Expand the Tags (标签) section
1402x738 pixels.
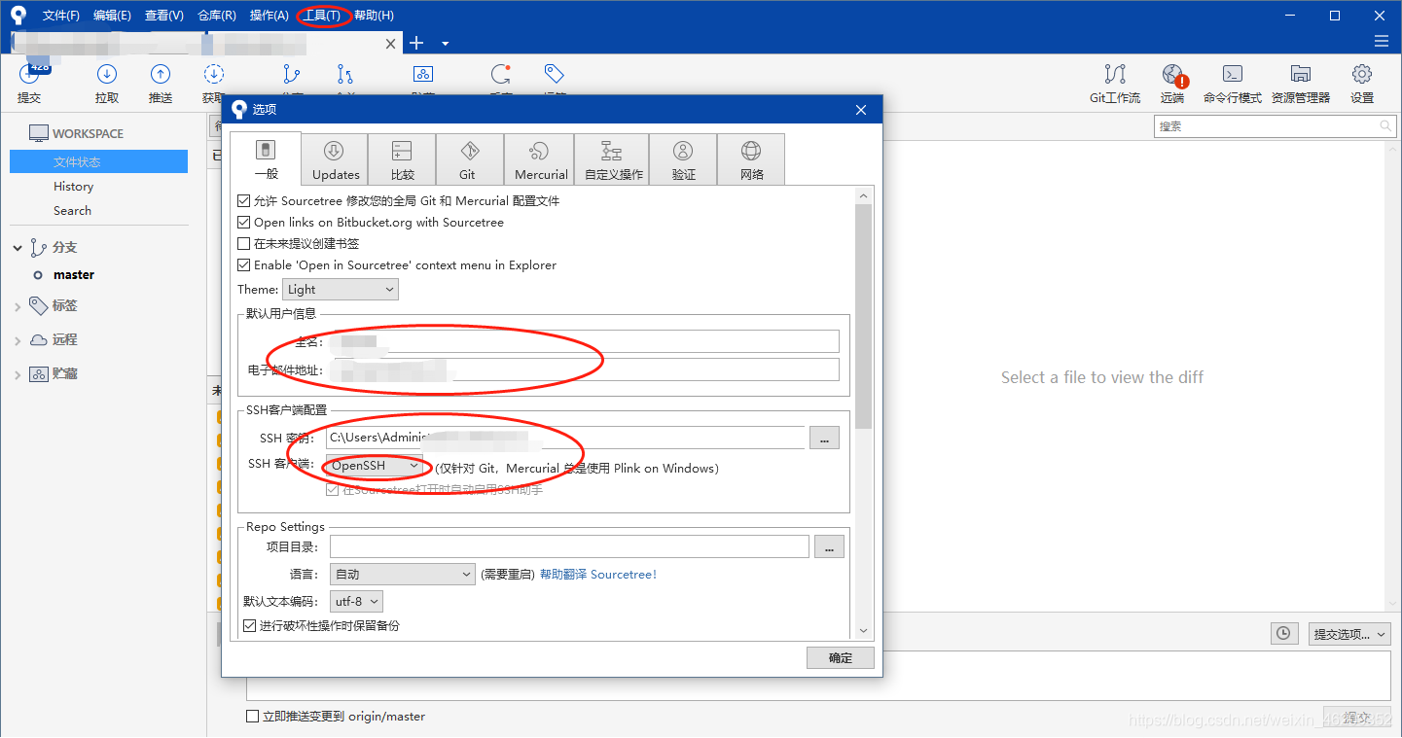[18, 306]
